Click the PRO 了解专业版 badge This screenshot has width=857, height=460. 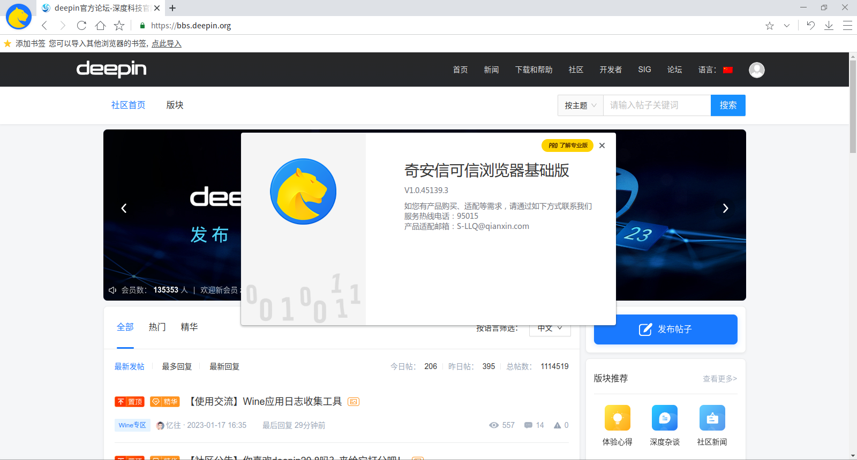pyautogui.click(x=567, y=145)
